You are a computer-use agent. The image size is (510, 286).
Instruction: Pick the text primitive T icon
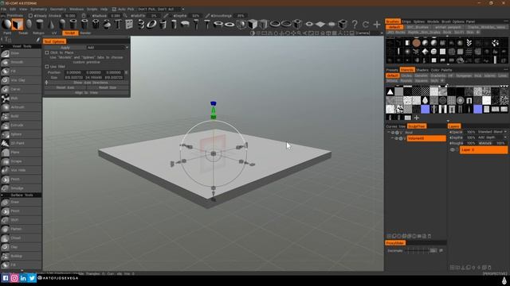point(118,24)
